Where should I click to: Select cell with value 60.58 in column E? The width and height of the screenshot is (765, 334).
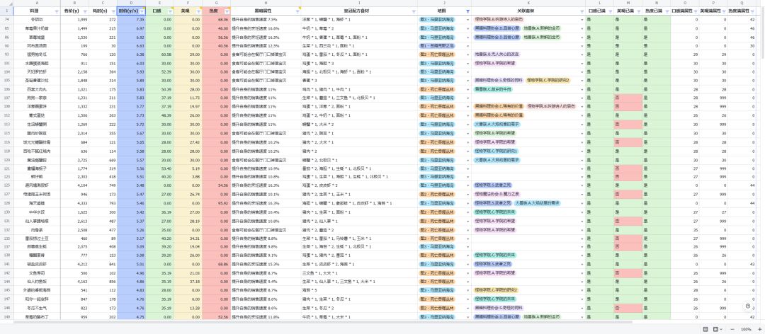pos(159,54)
